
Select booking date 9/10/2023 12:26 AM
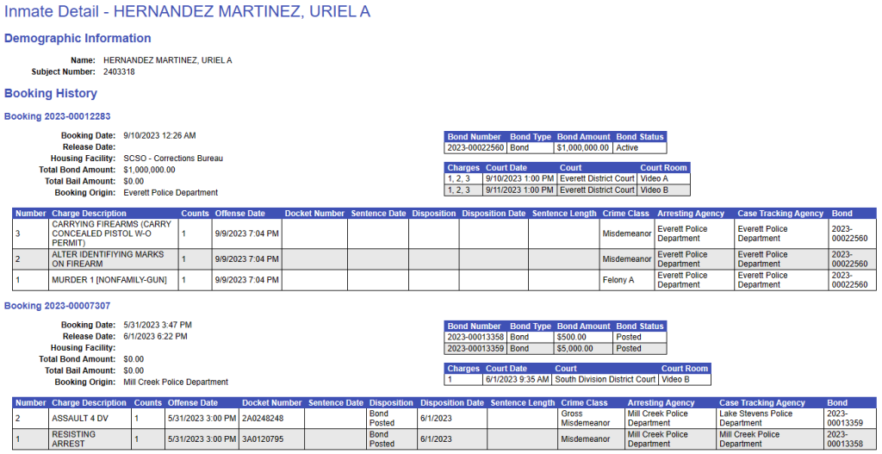coord(159,135)
